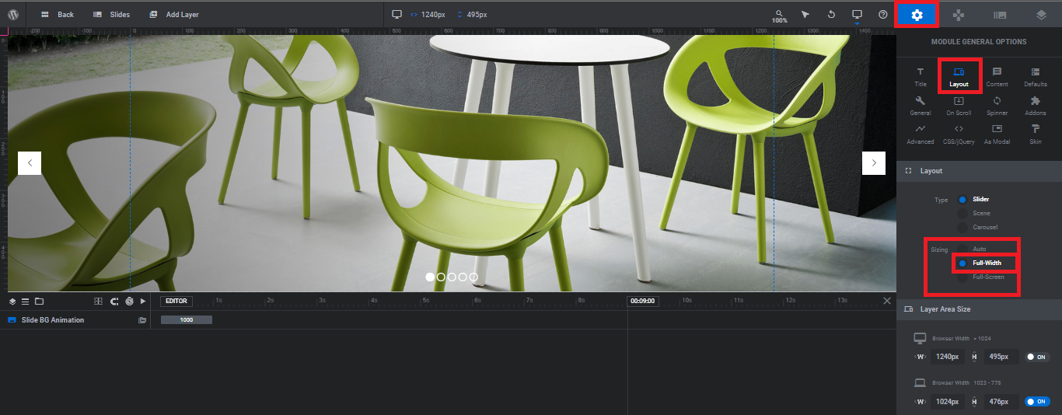This screenshot has height=415, width=1062.
Task: Click the third slider bullet
Action: [x=452, y=277]
